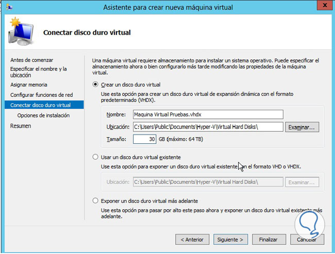The image size is (335, 254).
Task: Click the 'Finalizar' button
Action: click(x=269, y=240)
